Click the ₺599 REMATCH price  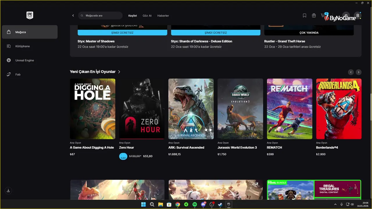pyautogui.click(x=270, y=154)
